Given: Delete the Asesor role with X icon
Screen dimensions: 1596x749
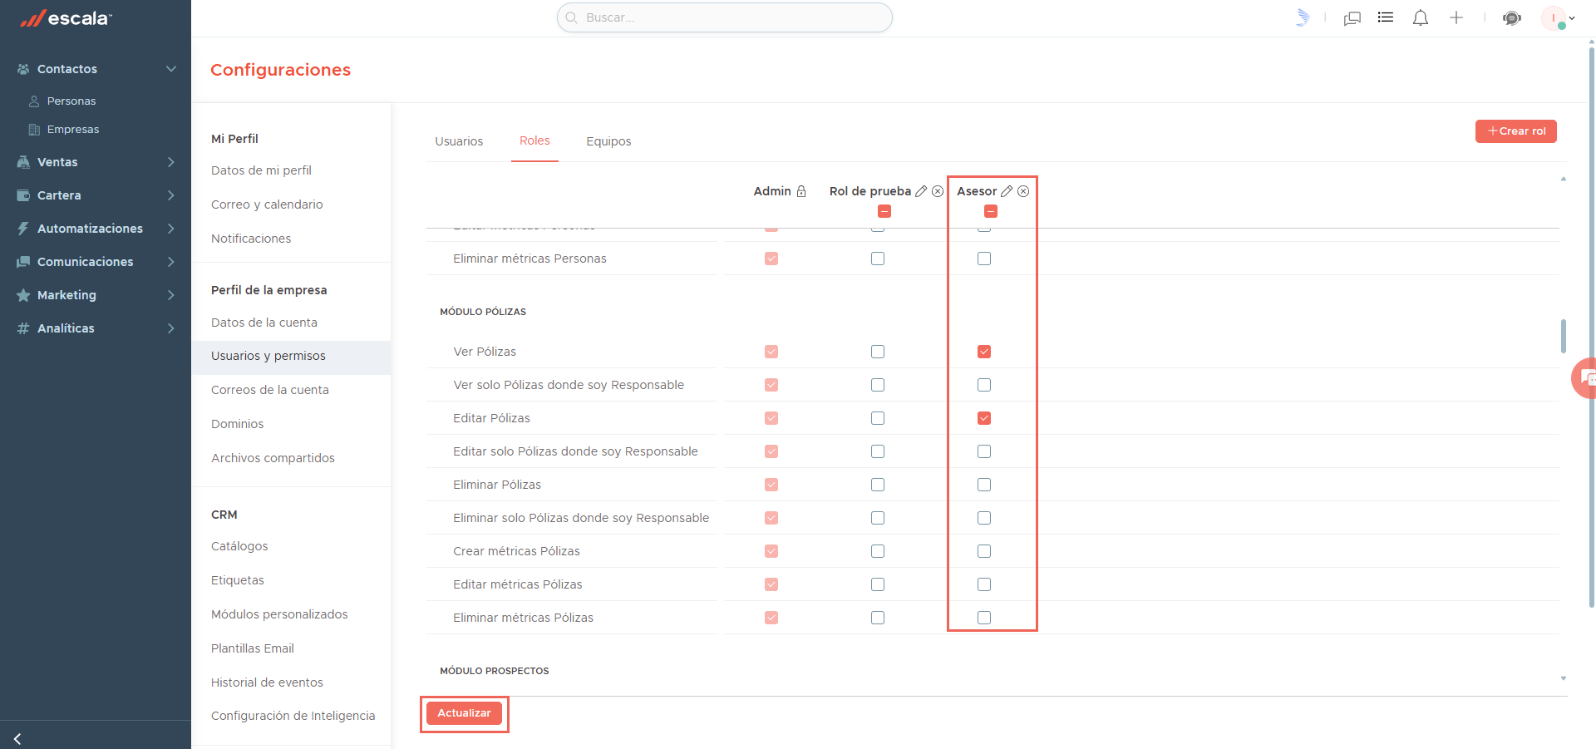Looking at the screenshot, I should [x=1023, y=191].
